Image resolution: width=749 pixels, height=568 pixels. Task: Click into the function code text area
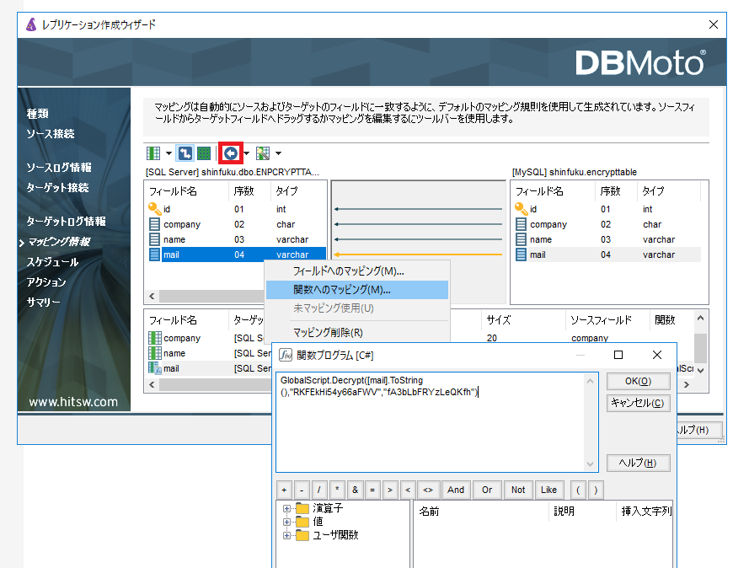pyautogui.click(x=431, y=422)
